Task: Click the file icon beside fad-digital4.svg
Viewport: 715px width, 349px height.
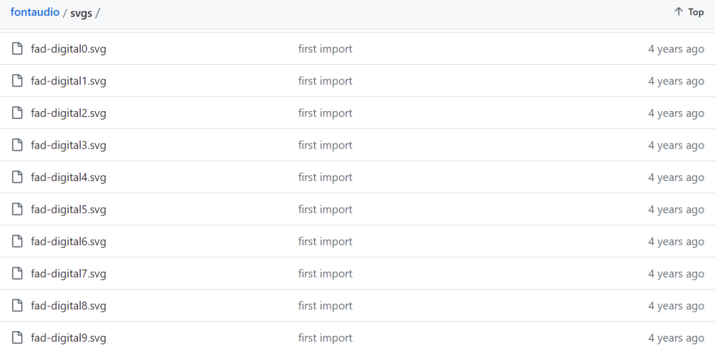Action: [x=17, y=177]
